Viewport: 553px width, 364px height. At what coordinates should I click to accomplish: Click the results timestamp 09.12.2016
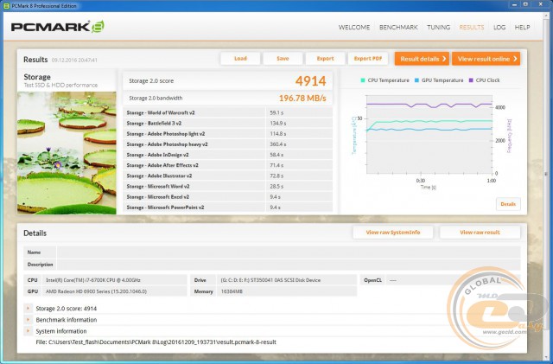pos(74,60)
